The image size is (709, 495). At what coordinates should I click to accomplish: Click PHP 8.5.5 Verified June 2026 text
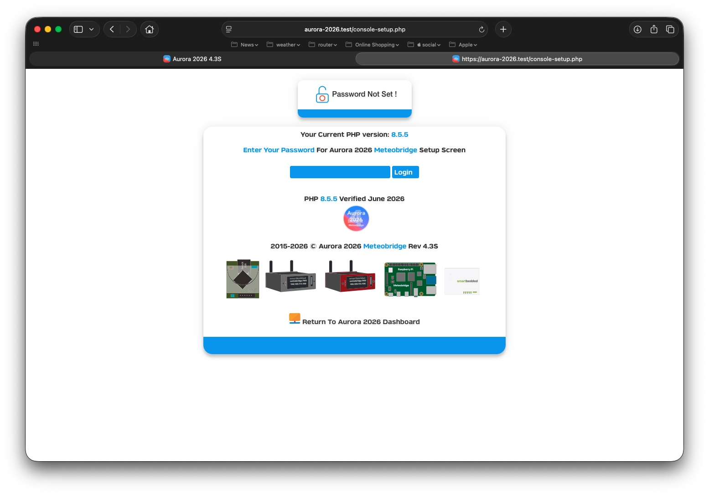tap(354, 199)
